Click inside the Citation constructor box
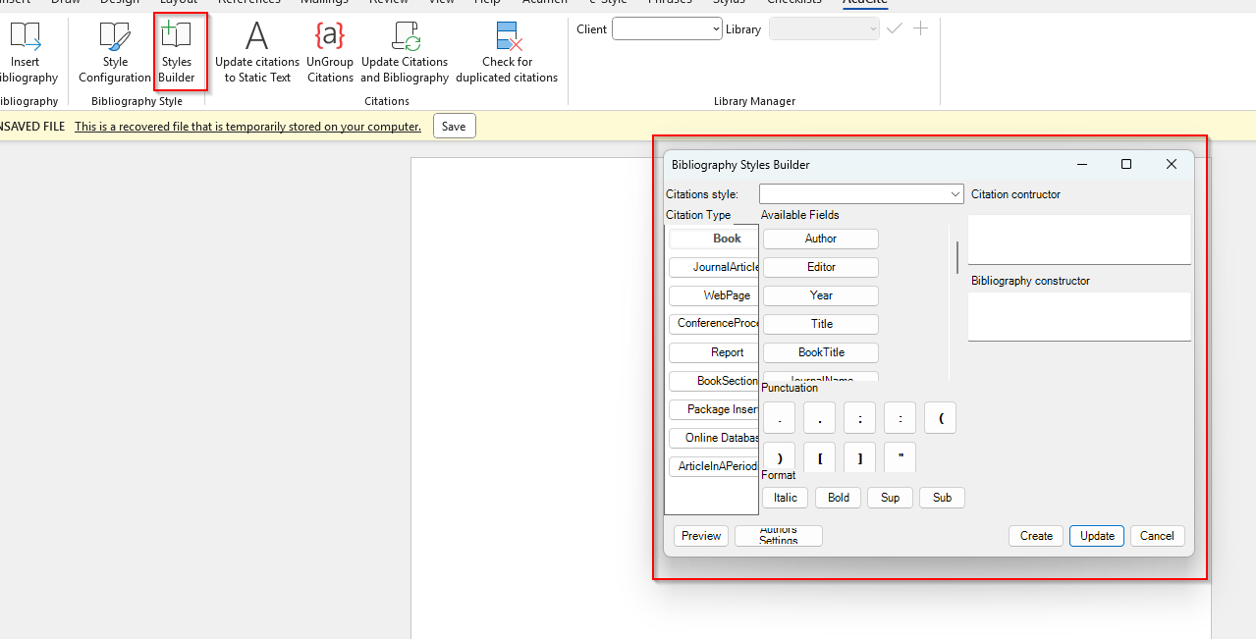1256x639 pixels. (x=1079, y=240)
